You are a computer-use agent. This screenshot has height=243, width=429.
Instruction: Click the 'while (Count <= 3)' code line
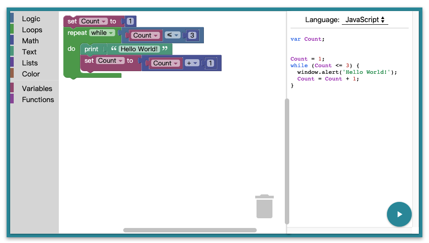325,65
